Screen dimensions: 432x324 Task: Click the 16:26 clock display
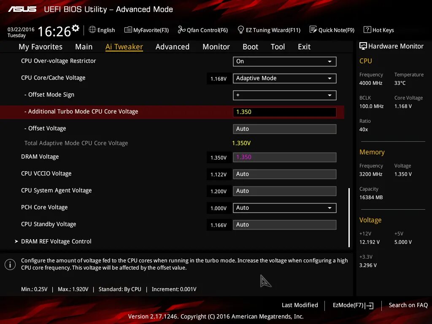pyautogui.click(x=54, y=31)
